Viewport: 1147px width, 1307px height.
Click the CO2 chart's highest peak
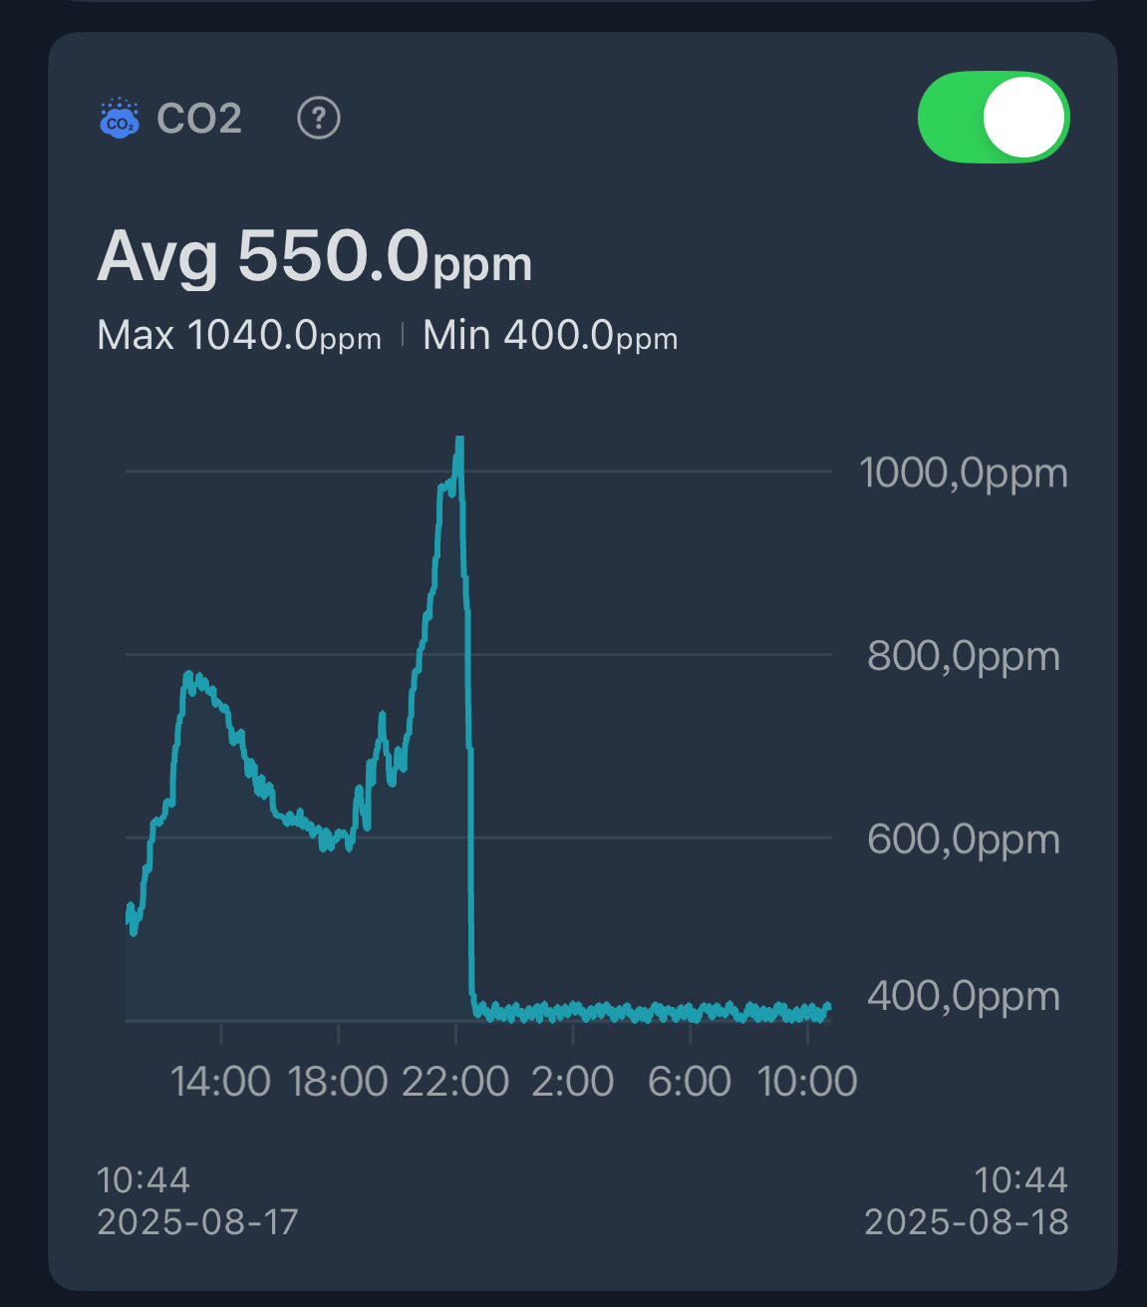point(459,440)
